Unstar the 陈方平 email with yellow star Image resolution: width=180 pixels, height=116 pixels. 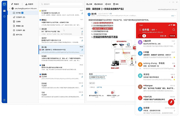(x=40, y=11)
